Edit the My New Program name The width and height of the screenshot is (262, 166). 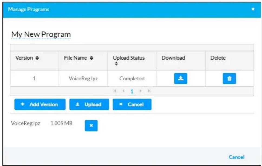point(41,35)
